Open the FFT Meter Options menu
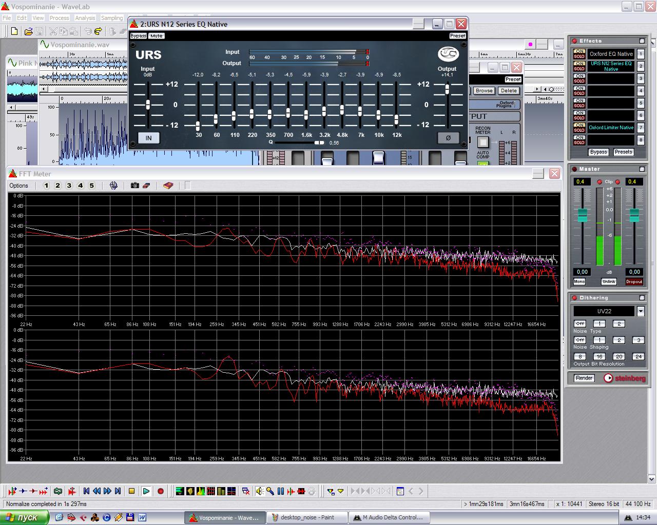The width and height of the screenshot is (657, 525). (19, 186)
